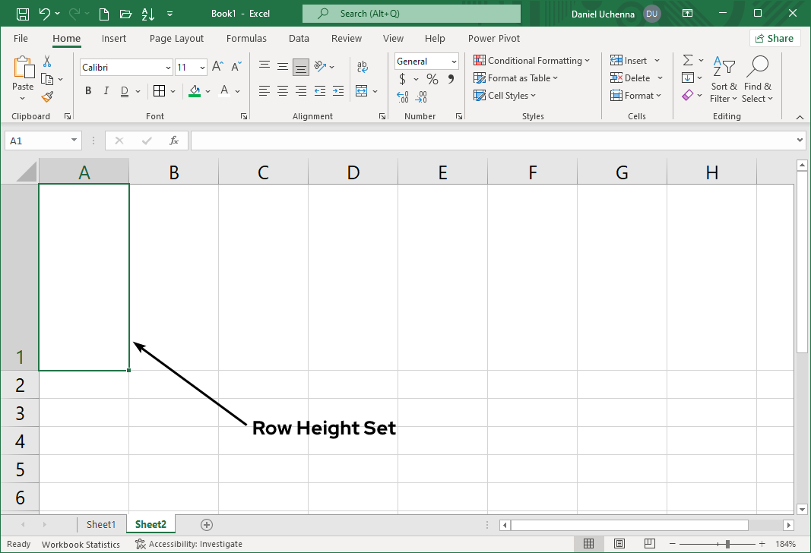Click the Name Box showing A1
Viewport: 811px width, 553px height.
coord(38,141)
